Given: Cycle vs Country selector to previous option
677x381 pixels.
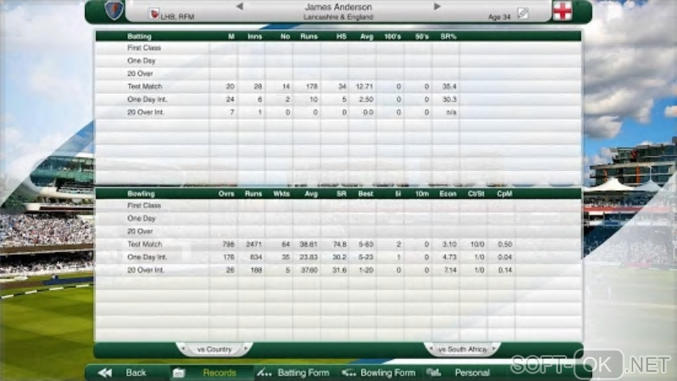Looking at the screenshot, I should pyautogui.click(x=183, y=348).
